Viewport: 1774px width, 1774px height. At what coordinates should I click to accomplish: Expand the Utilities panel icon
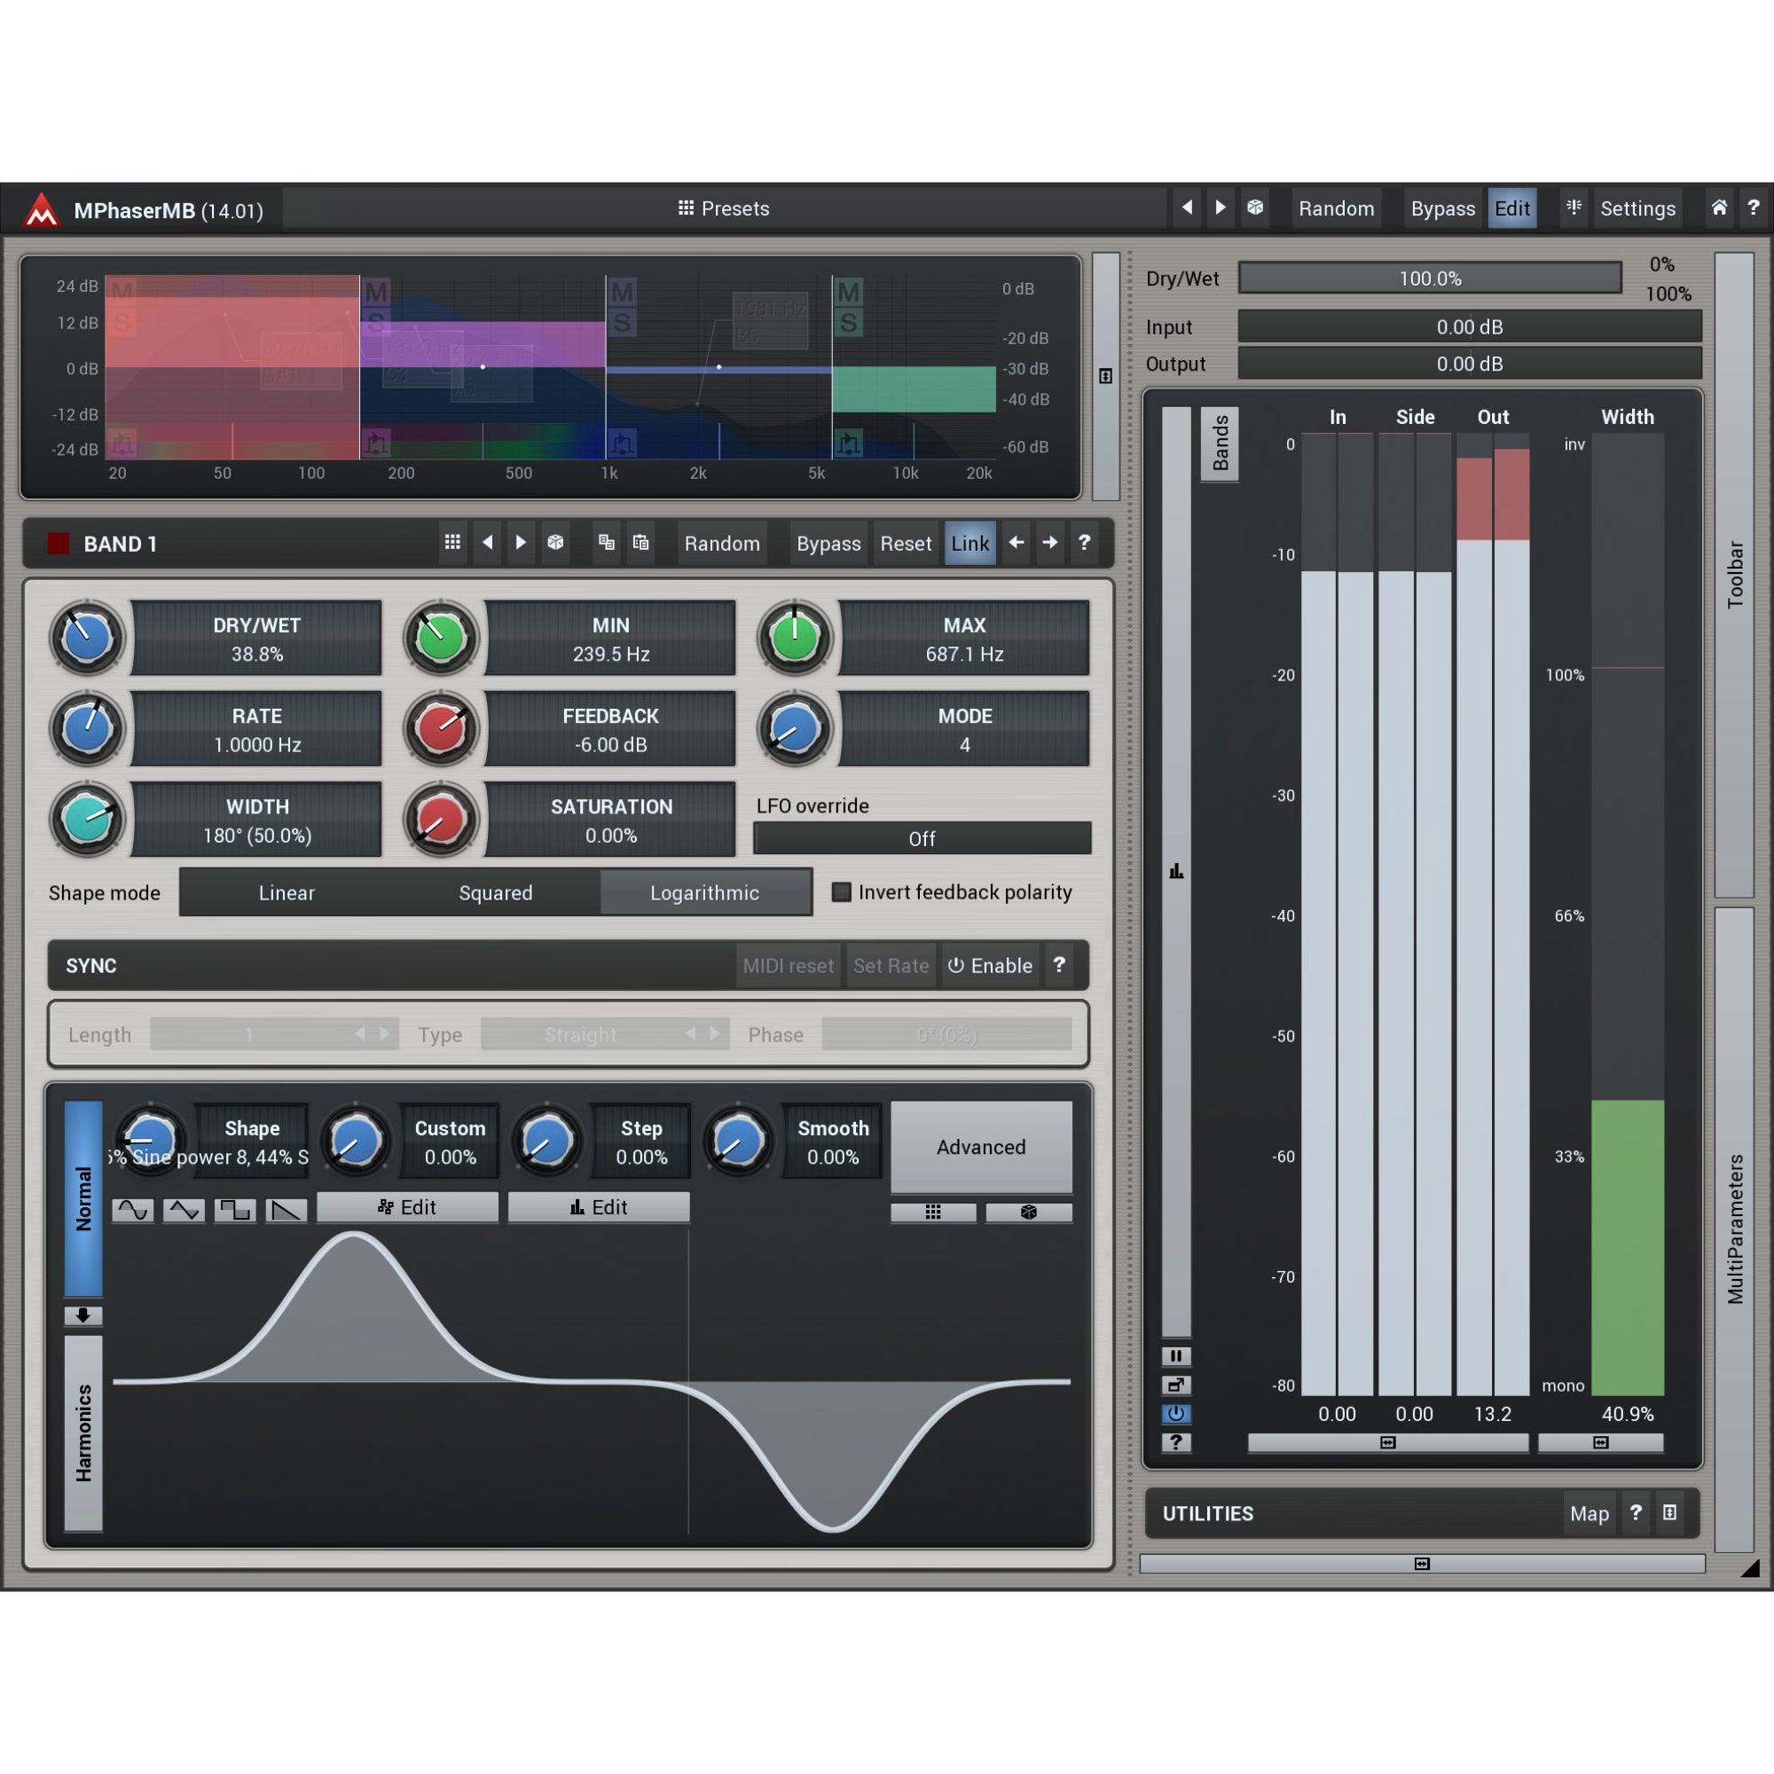(1669, 1512)
